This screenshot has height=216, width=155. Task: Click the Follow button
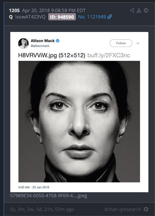121,43
